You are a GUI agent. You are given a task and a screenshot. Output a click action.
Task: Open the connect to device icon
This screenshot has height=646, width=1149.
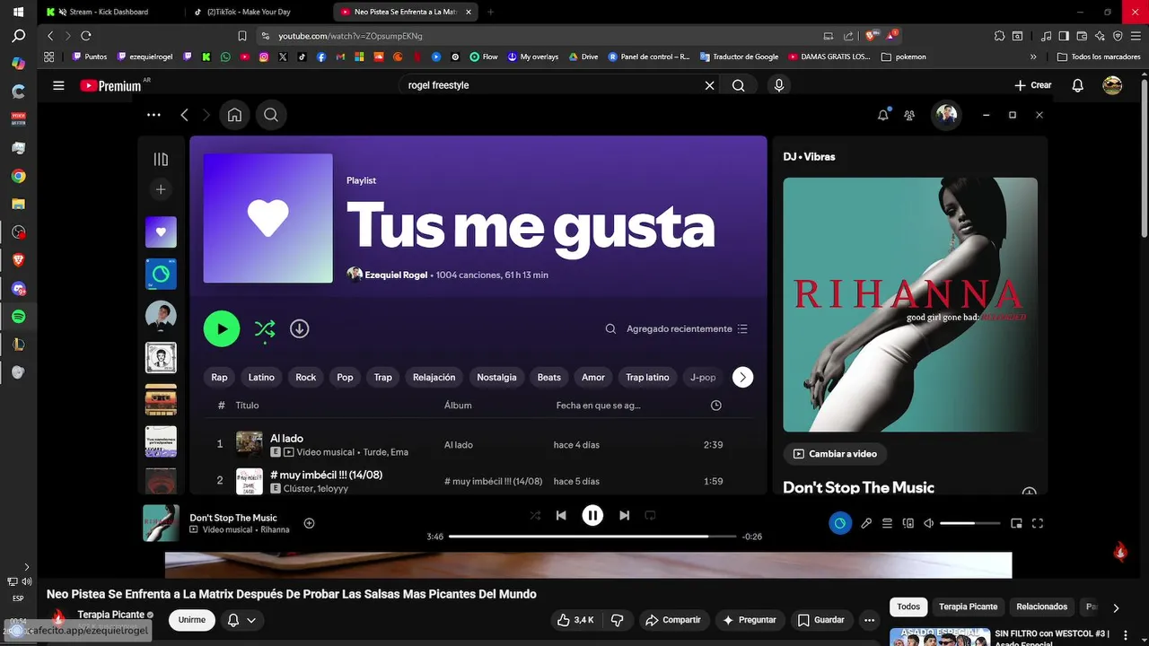[908, 523]
